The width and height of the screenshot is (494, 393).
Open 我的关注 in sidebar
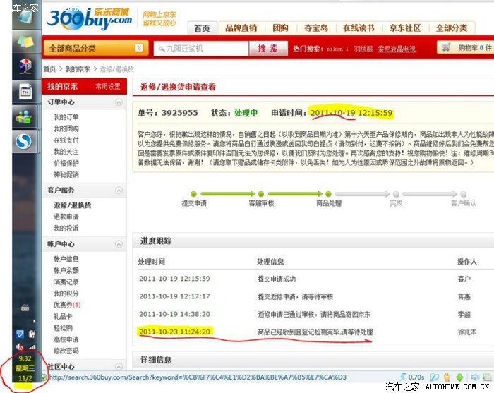[x=66, y=152]
